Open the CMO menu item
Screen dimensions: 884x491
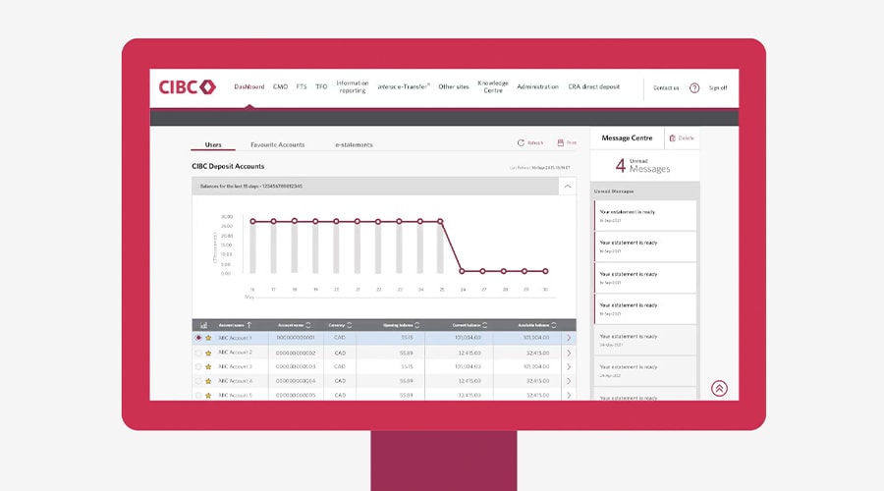[280, 86]
